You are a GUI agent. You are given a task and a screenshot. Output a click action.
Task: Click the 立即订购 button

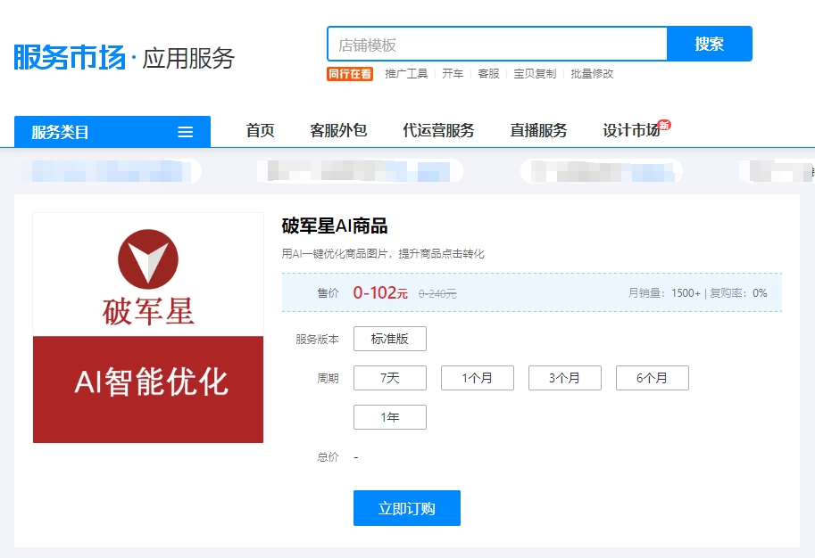[x=407, y=508]
